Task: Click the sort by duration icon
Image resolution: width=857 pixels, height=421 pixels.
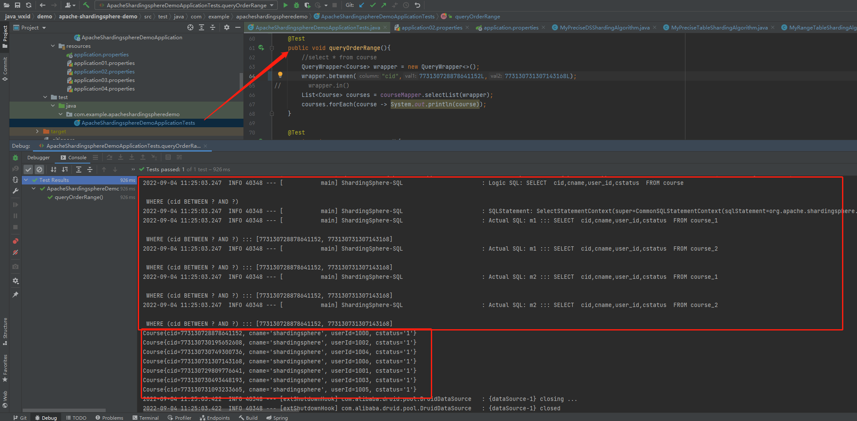Action: click(x=65, y=170)
